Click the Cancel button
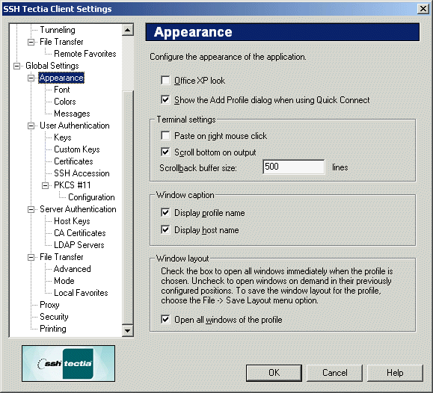Image resolution: width=433 pixels, height=393 pixels. coord(335,373)
